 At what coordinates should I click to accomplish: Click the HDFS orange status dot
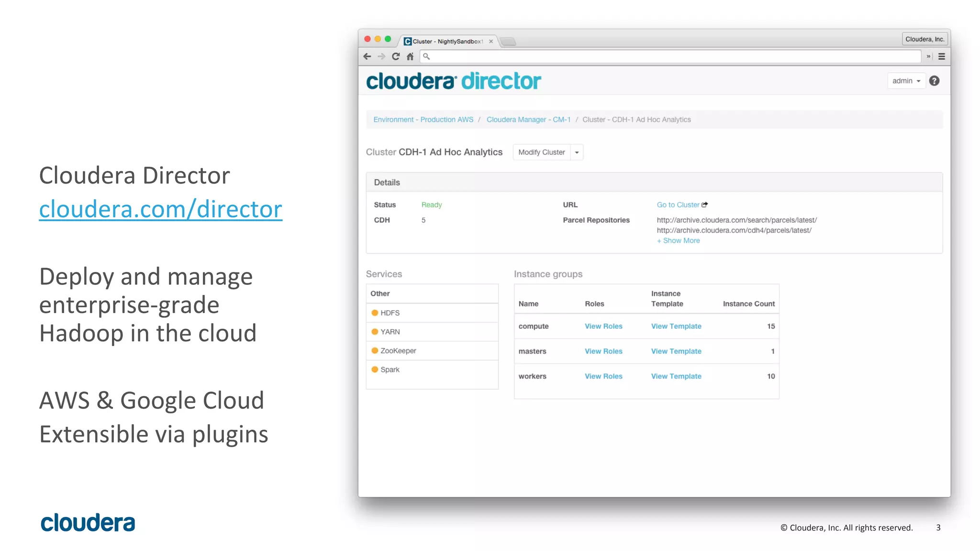pos(375,313)
